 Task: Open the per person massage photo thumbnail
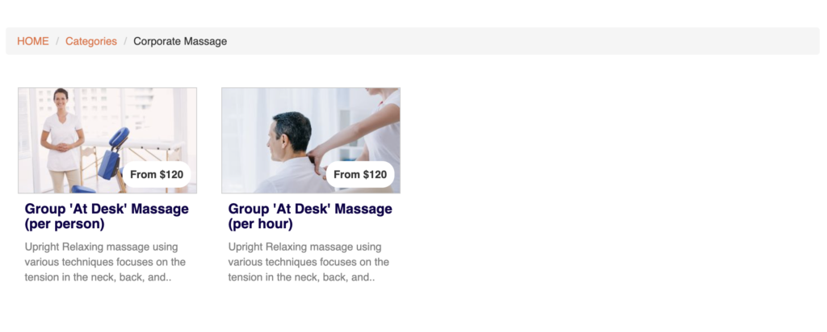107,140
